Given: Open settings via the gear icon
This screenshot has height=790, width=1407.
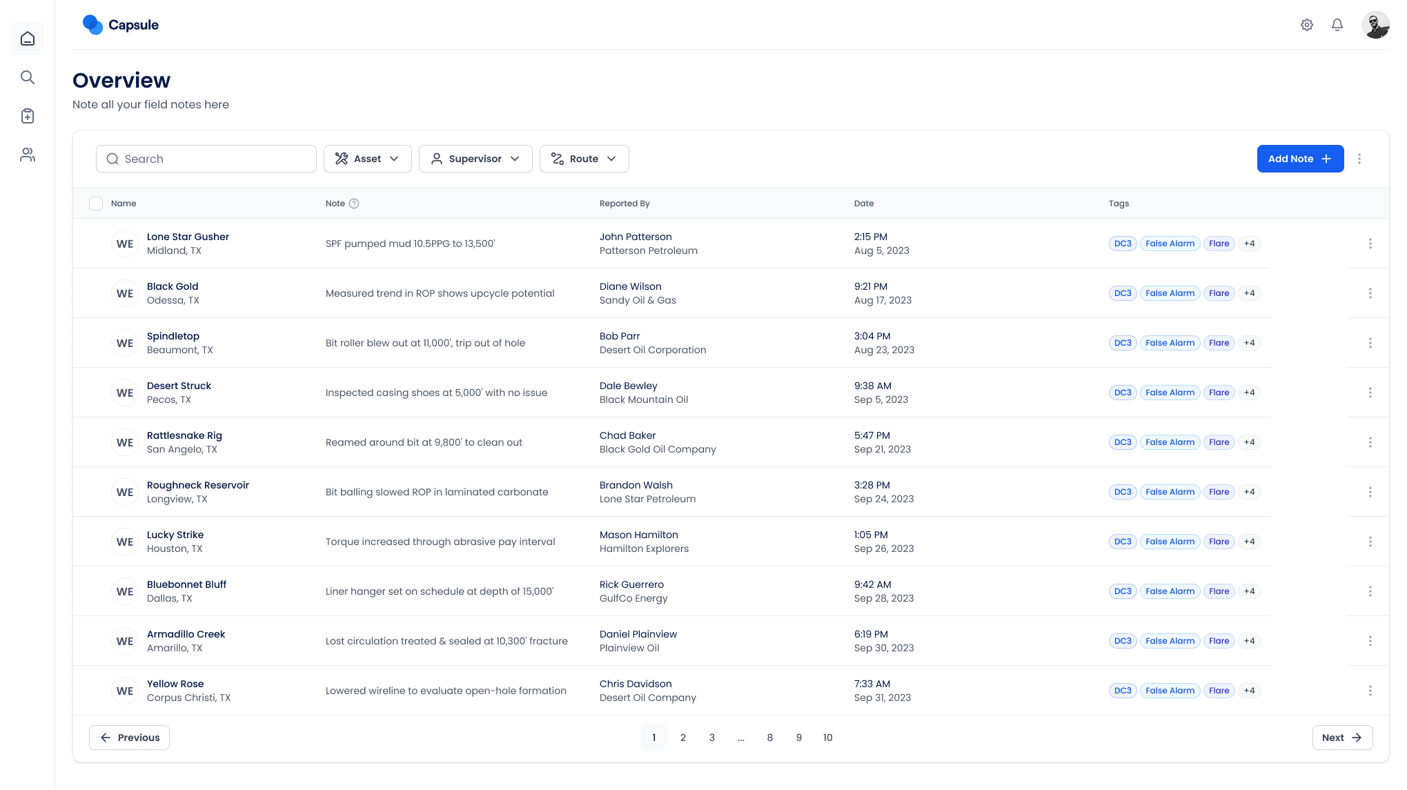Looking at the screenshot, I should click(x=1307, y=24).
